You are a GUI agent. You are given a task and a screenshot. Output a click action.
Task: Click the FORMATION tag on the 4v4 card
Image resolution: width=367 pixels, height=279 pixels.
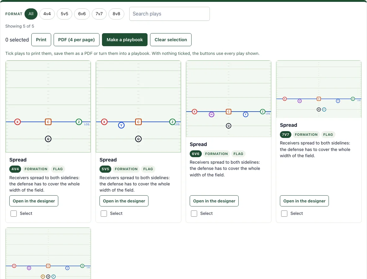click(36, 169)
